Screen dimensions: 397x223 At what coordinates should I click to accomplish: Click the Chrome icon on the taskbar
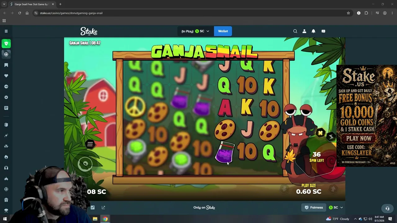[x=105, y=219]
